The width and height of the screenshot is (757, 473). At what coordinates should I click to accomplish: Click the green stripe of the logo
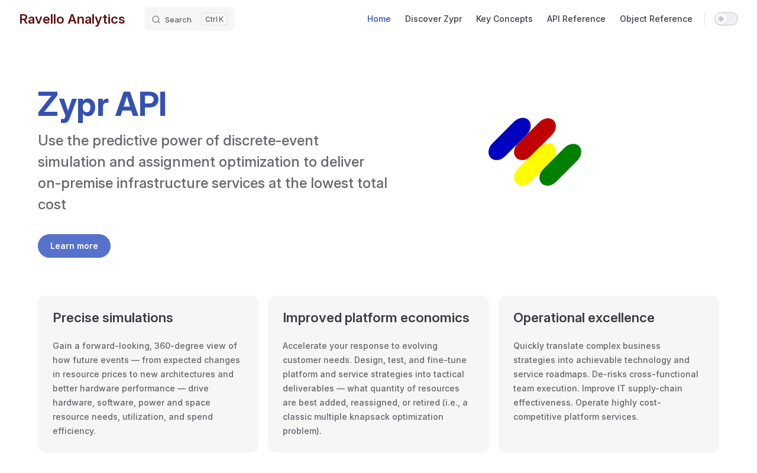561,164
